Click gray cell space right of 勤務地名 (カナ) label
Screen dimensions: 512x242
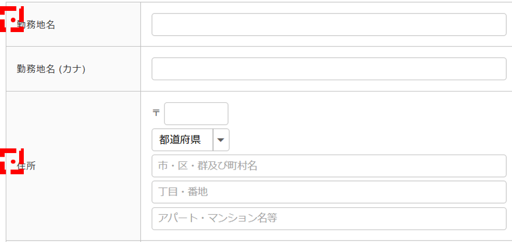point(114,69)
